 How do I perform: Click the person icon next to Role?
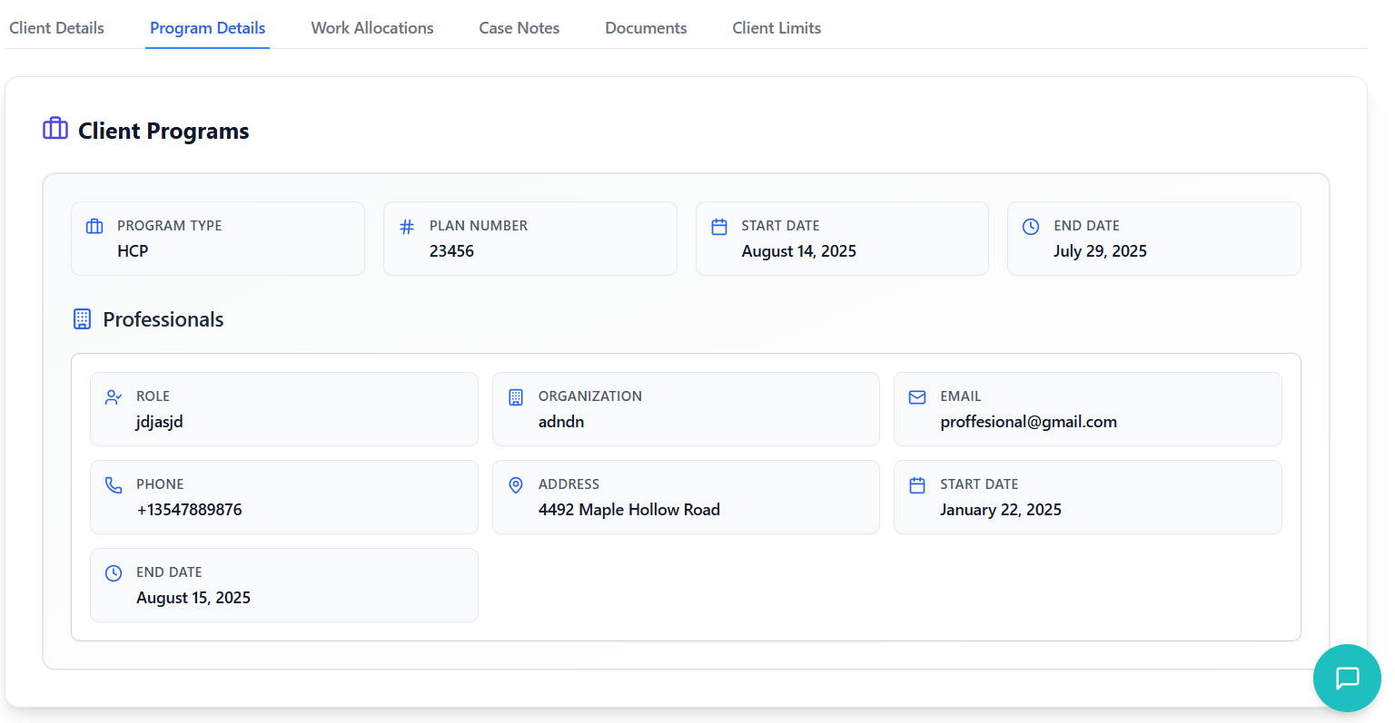[x=114, y=397]
